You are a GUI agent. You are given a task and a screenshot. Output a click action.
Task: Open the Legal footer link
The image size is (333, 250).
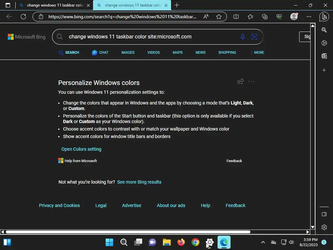tap(101, 205)
